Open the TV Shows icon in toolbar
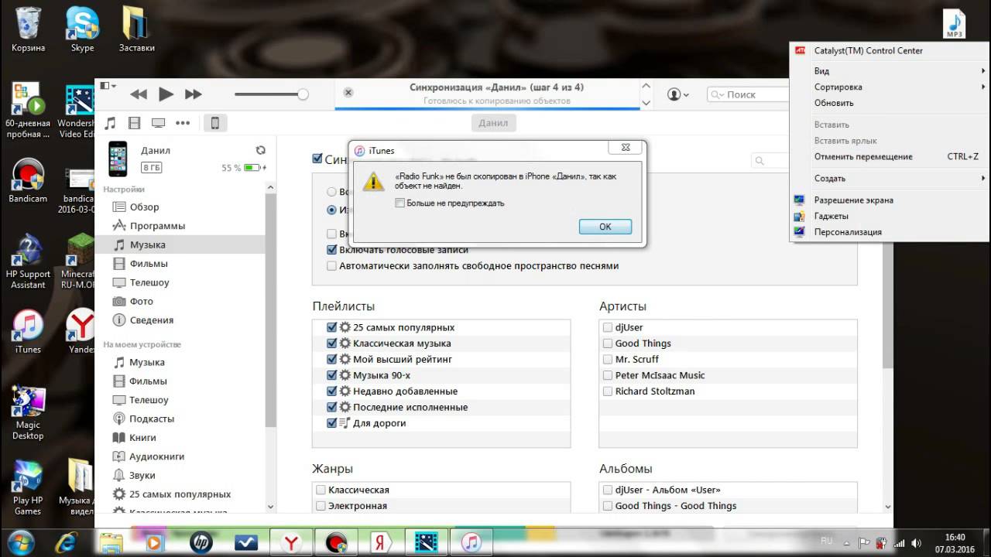This screenshot has height=557, width=991. (159, 123)
